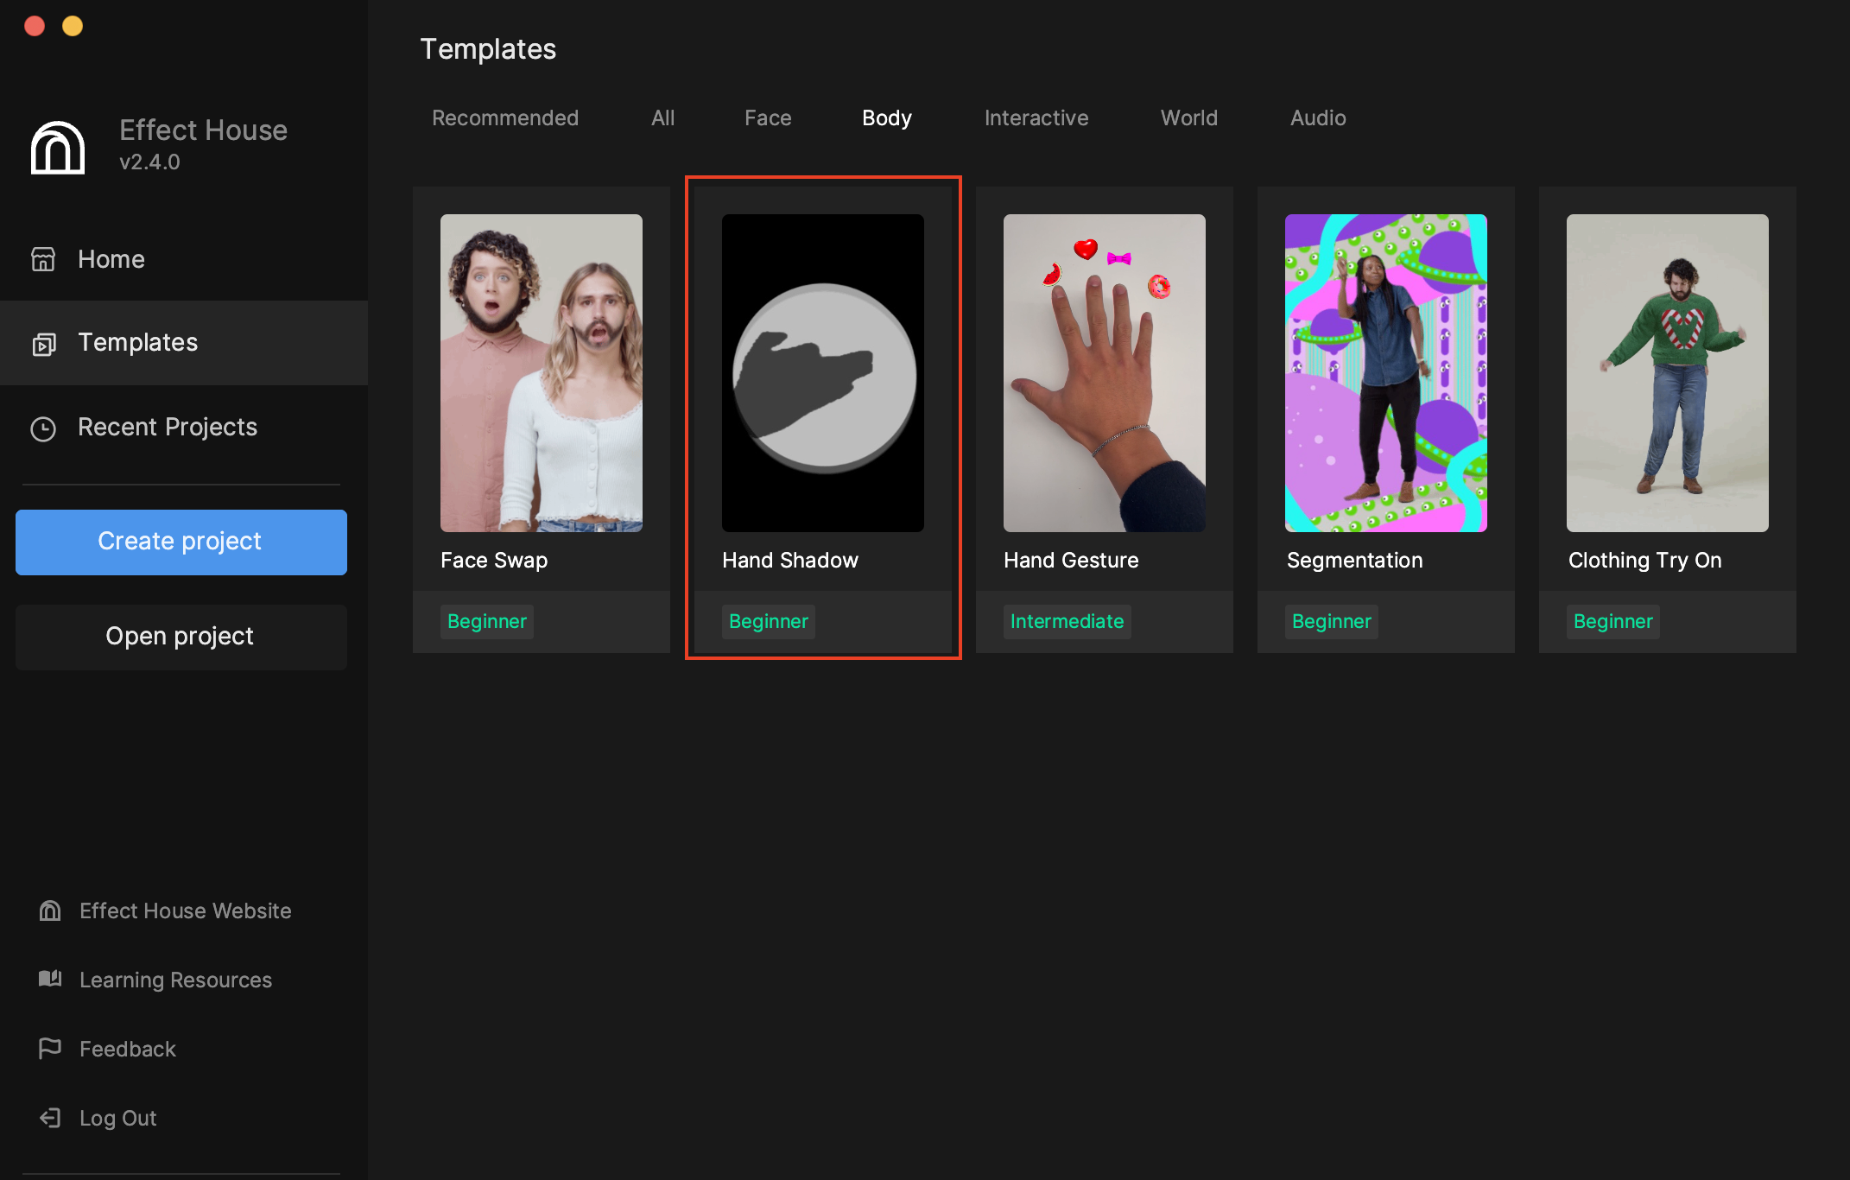Click the Learning Resources book icon
The image size is (1850, 1180).
click(x=50, y=979)
